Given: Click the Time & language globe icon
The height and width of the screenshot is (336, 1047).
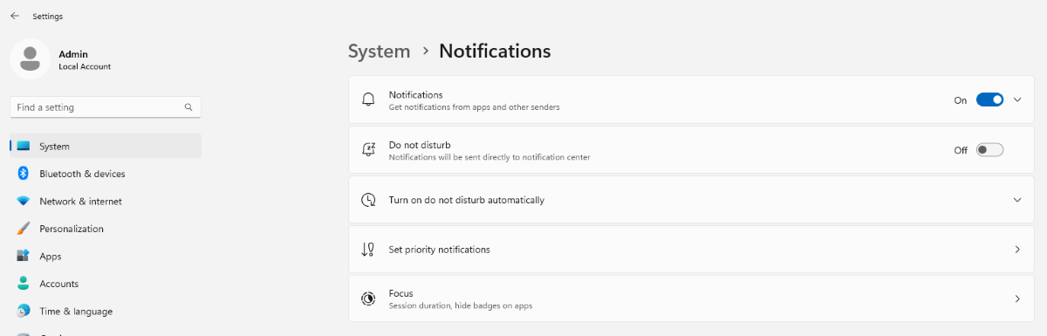Looking at the screenshot, I should pyautogui.click(x=24, y=311).
